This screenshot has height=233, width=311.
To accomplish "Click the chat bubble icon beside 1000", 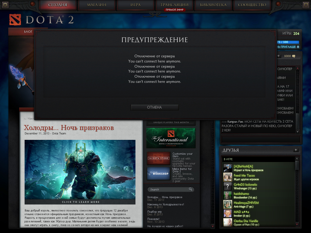I will click(x=294, y=56).
